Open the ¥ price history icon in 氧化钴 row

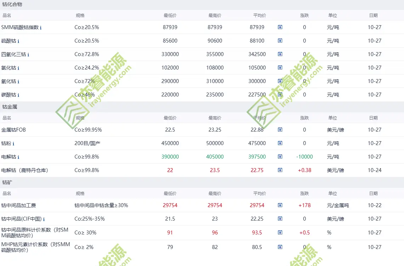[280, 81]
